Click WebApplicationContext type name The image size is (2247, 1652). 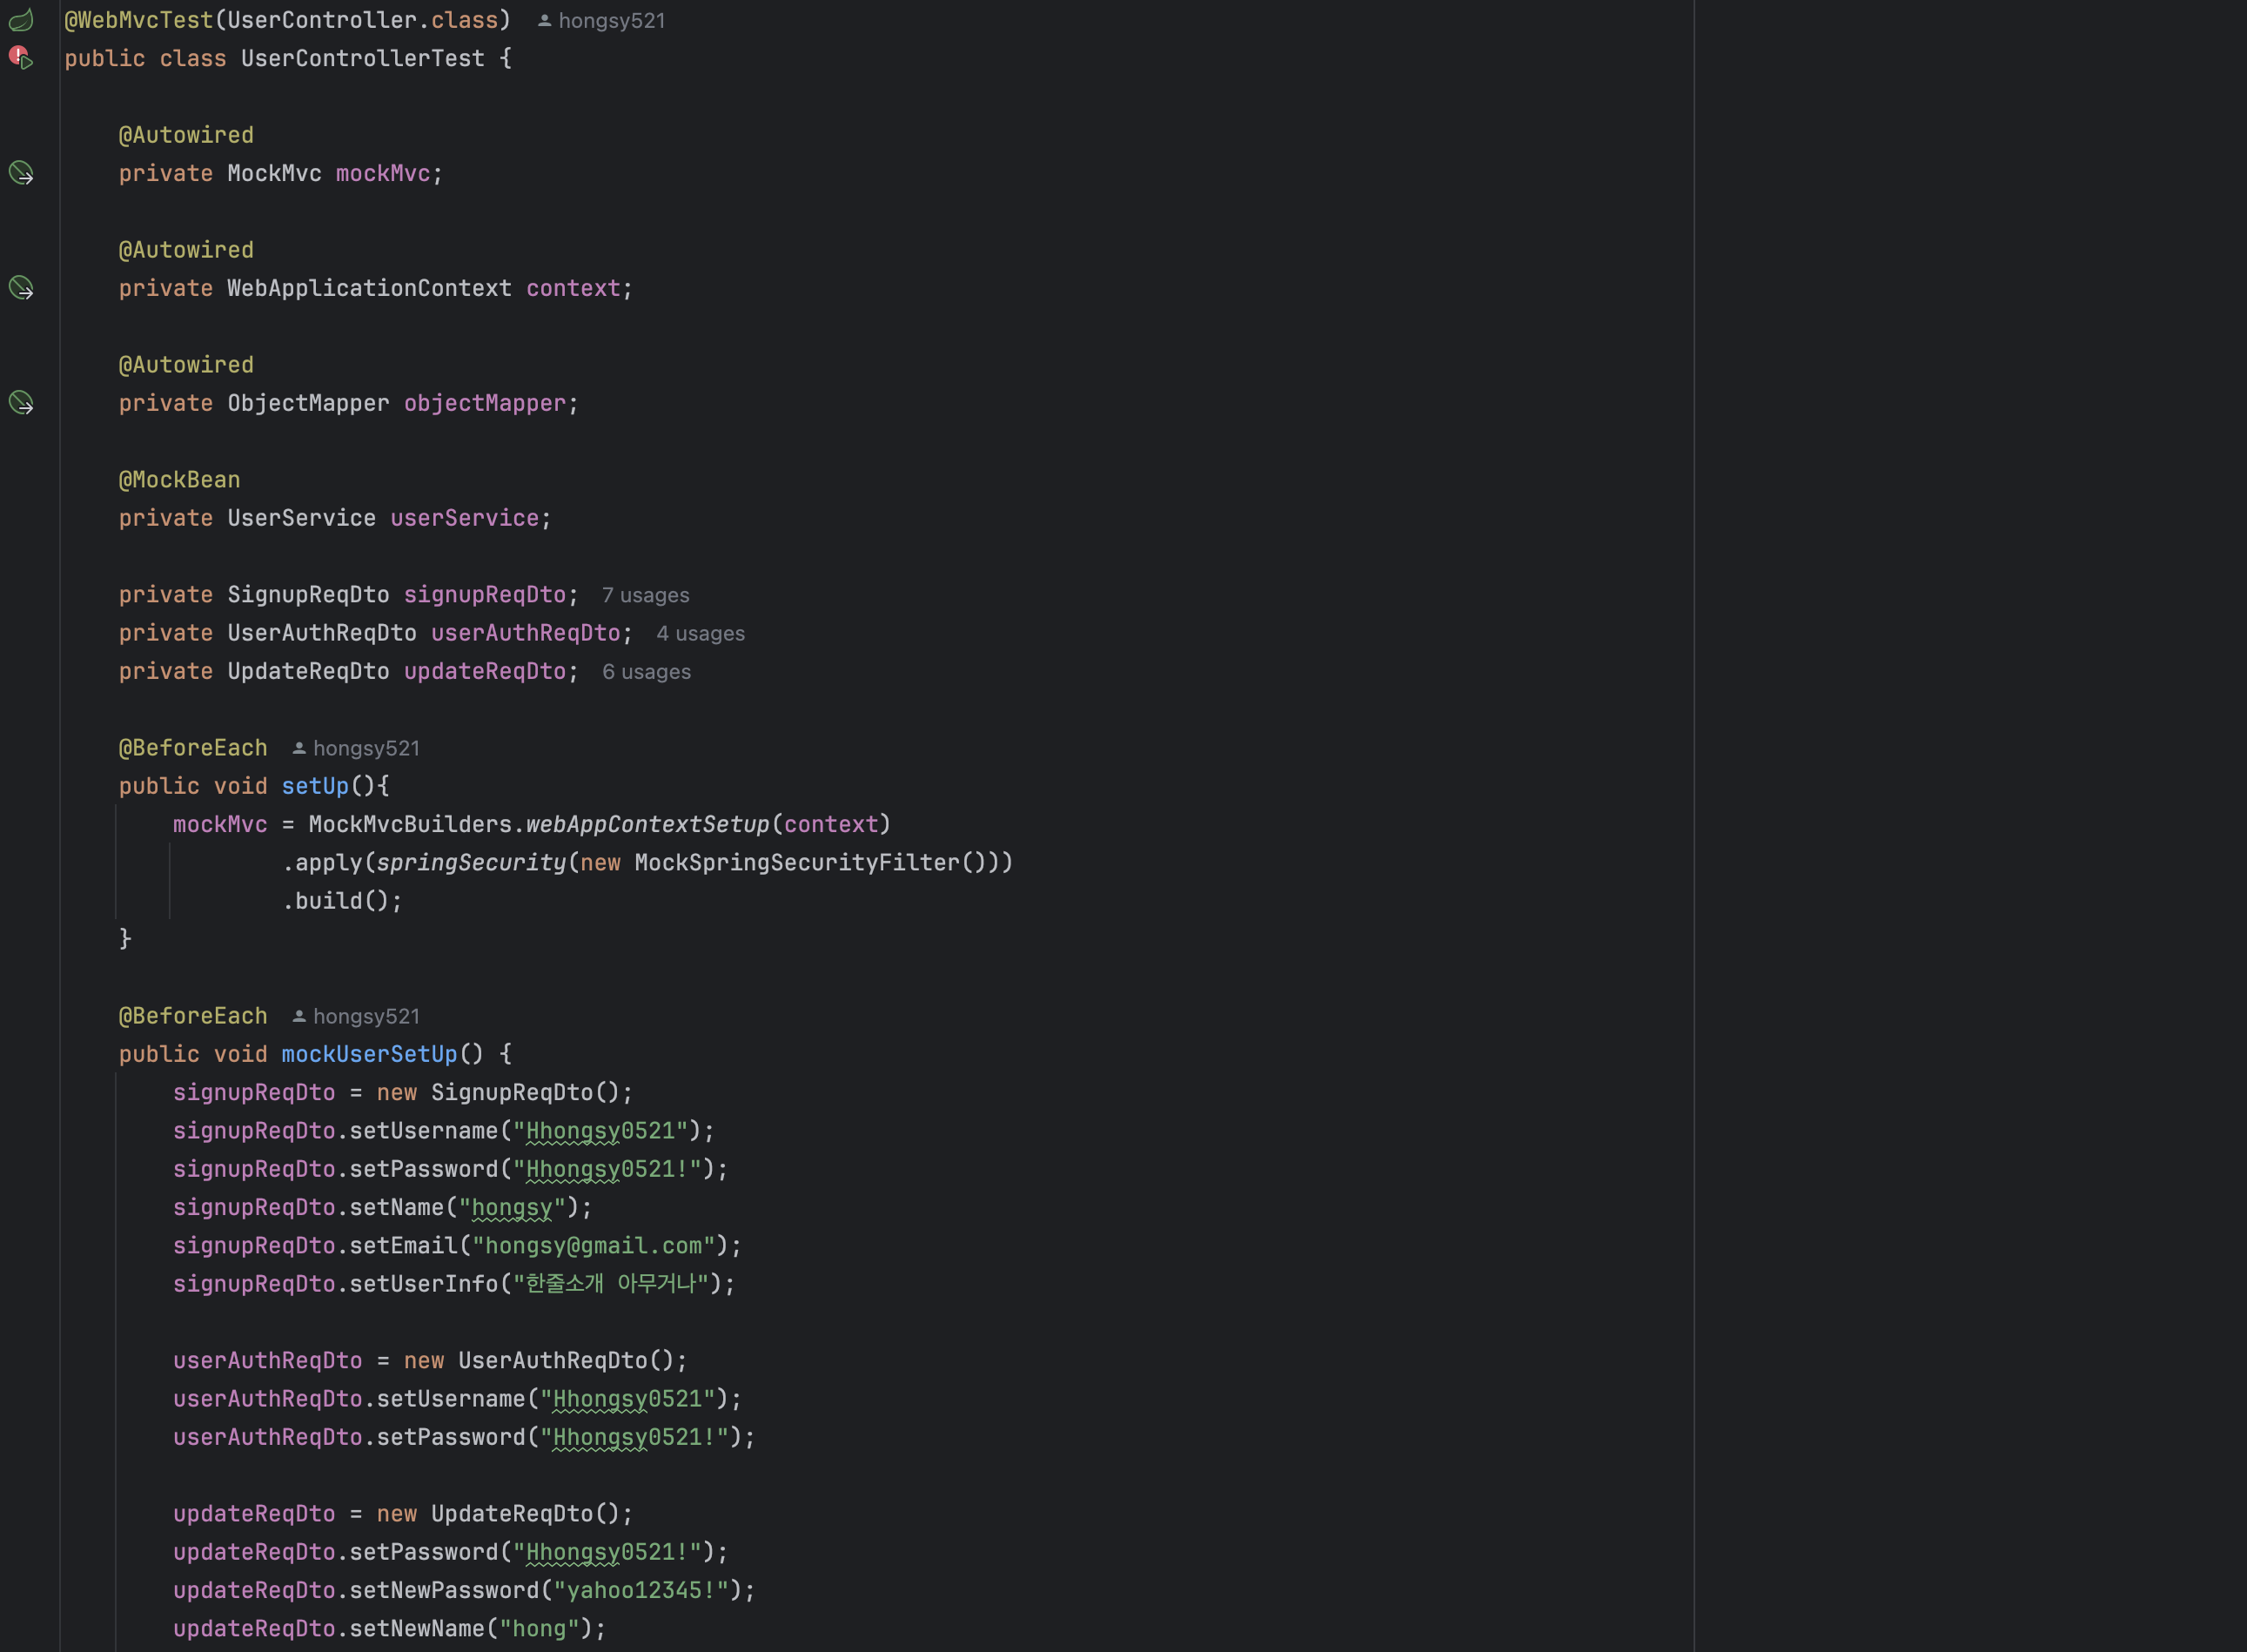click(x=369, y=289)
